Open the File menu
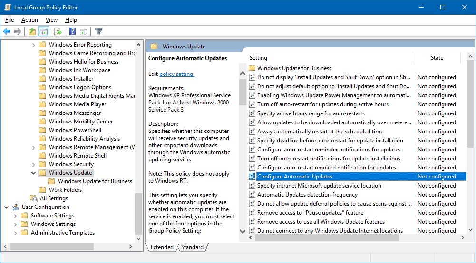The image size is (476, 263). click(x=10, y=19)
